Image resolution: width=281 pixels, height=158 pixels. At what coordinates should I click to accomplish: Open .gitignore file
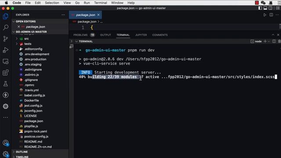click(x=31, y=80)
